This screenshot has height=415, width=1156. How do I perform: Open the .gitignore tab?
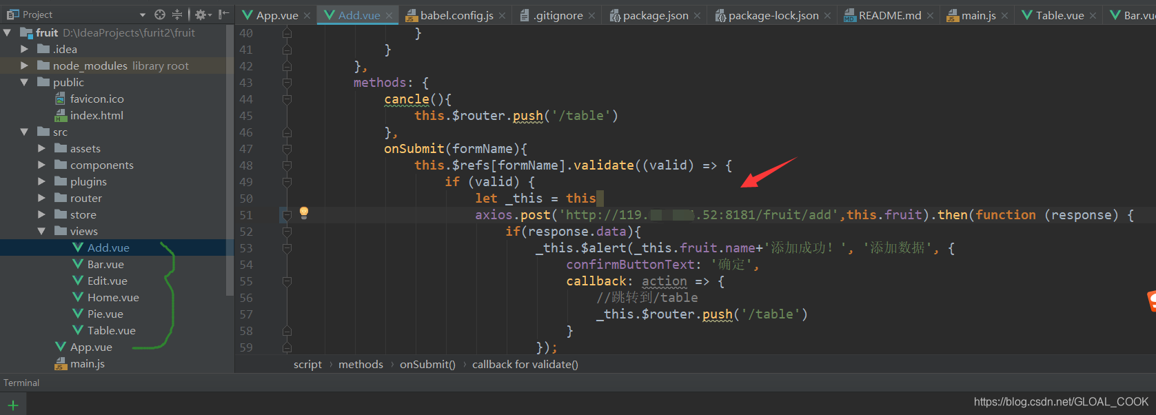click(x=558, y=15)
